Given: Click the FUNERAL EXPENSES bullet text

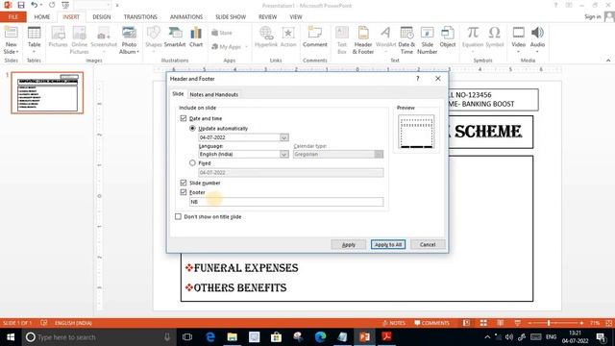Looking at the screenshot, I should 246,268.
